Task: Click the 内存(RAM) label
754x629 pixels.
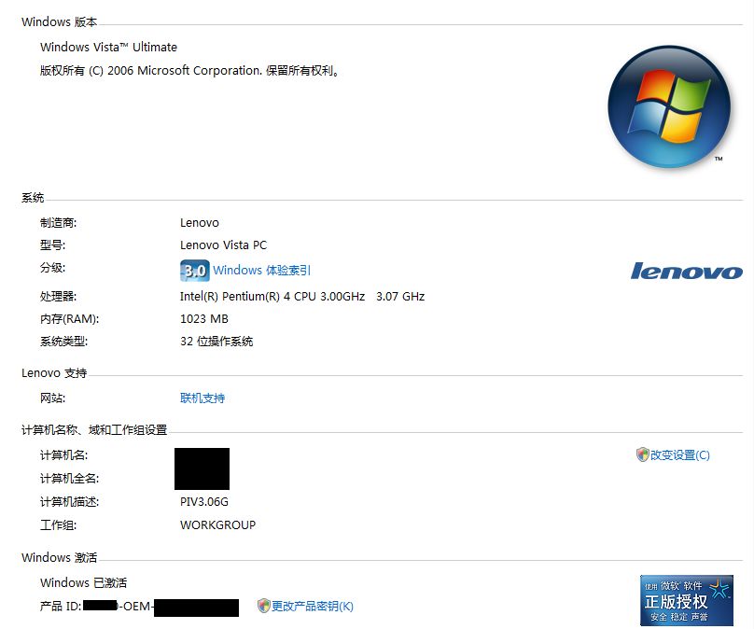Action: pos(70,319)
